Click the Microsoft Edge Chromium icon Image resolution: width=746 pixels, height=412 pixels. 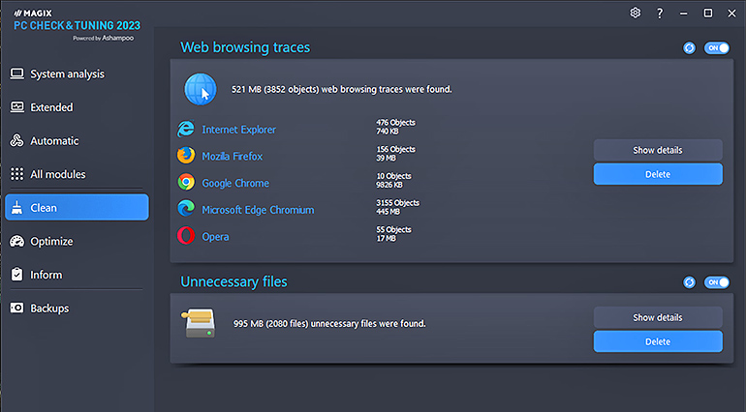186,209
